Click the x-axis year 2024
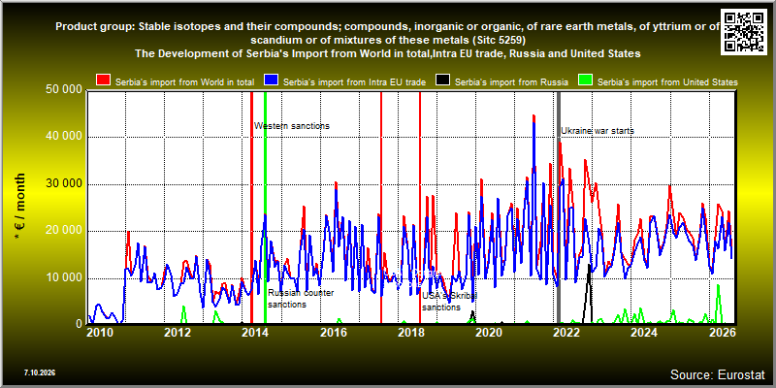776x388 pixels. (x=645, y=332)
